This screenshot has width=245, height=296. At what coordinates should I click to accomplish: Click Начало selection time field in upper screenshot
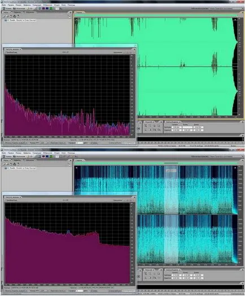point(176,127)
